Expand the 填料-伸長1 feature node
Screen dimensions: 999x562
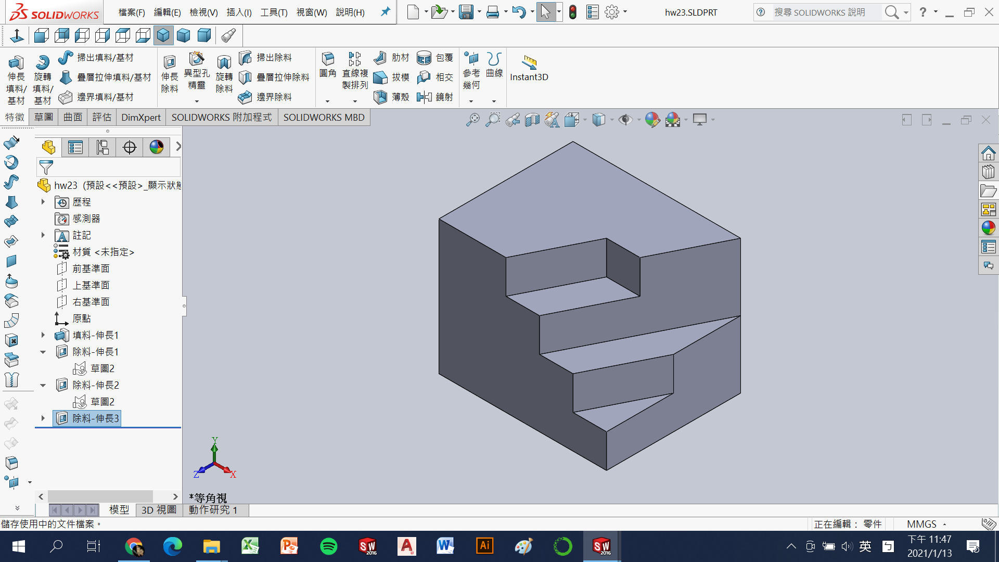point(43,335)
